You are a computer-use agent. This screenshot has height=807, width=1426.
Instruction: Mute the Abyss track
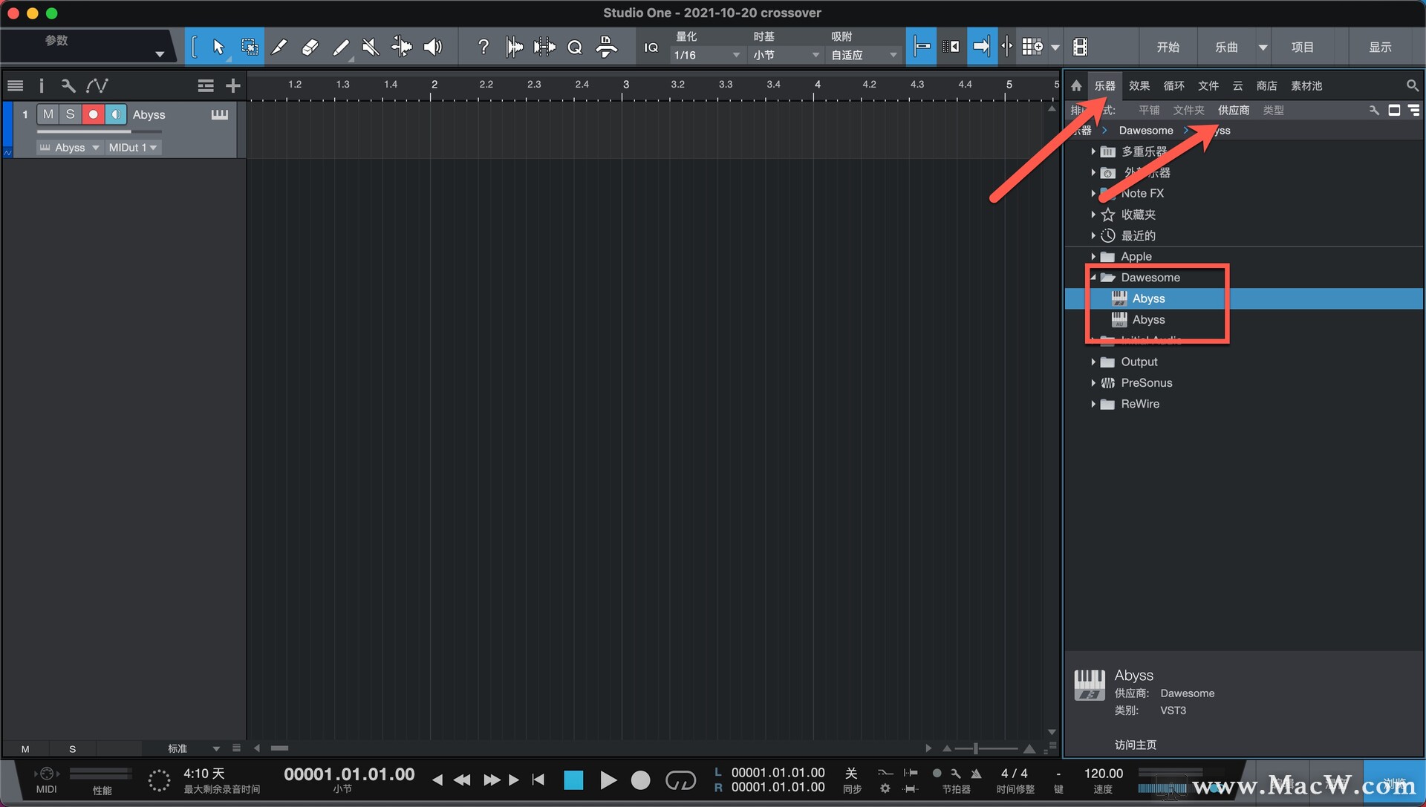[48, 114]
